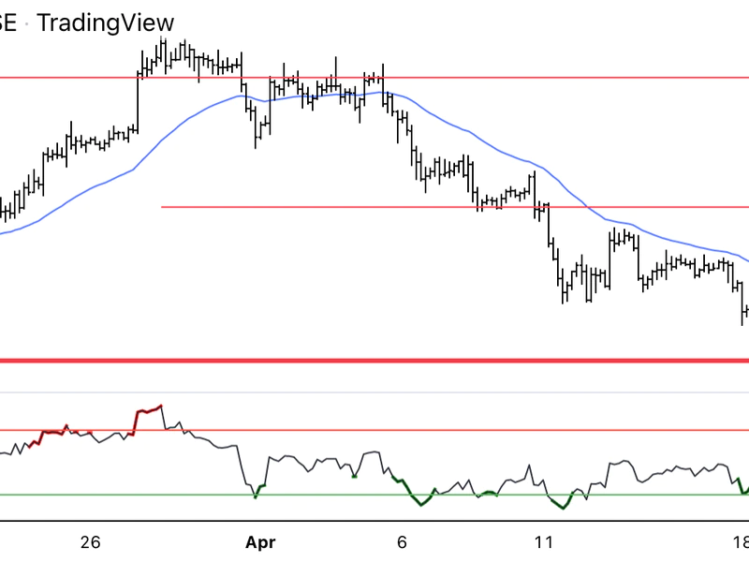Image resolution: width=749 pixels, height=562 pixels.
Task: Click the tall breakout bar crossing upper red line
Action: point(138,103)
